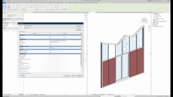Click the Применить button in Properties palette
The height and width of the screenshot is (97, 173).
click(21, 94)
